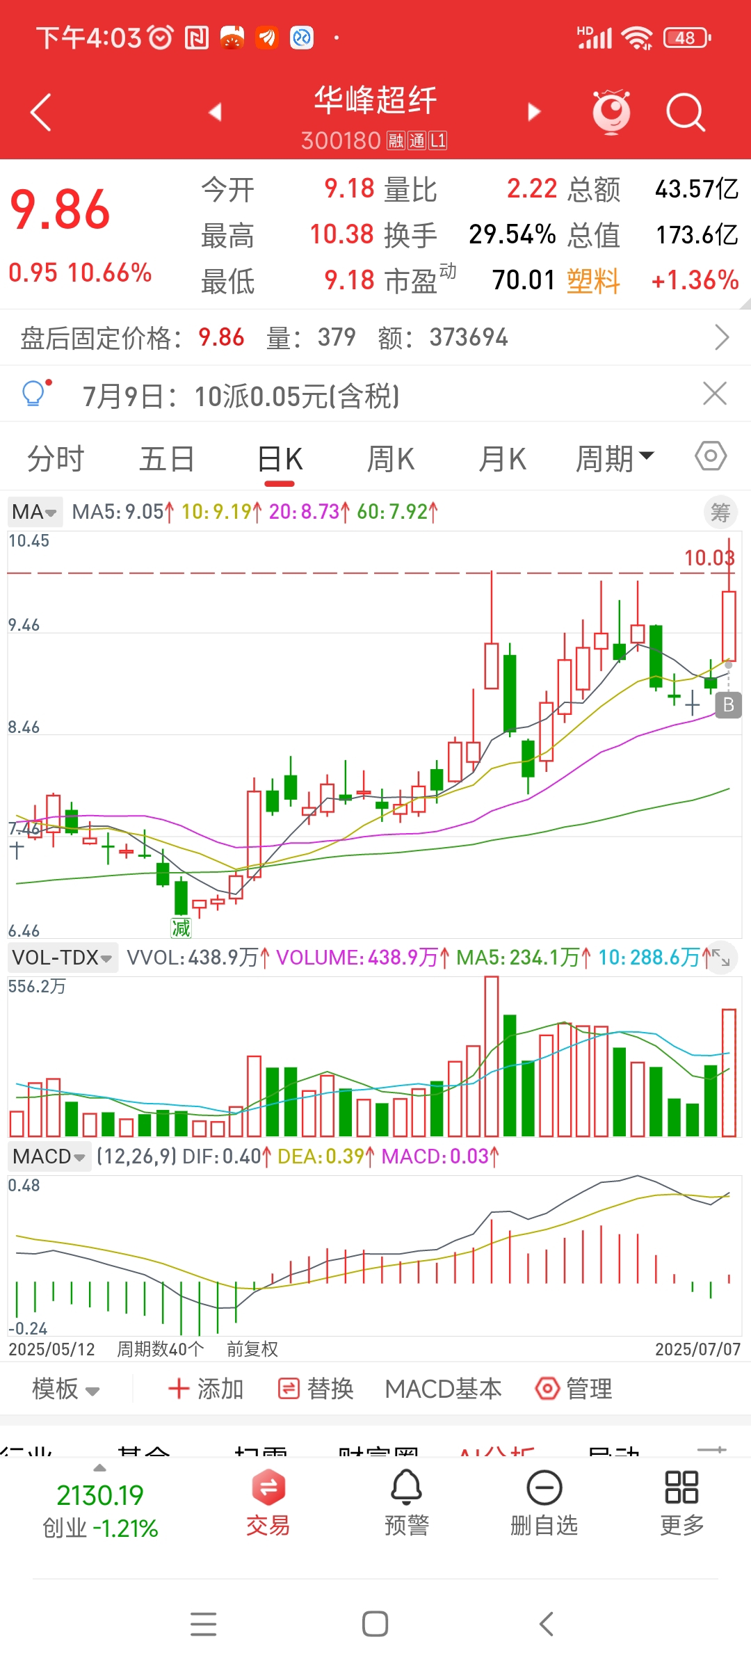
Task: Open the 周期 period dropdown
Action: click(x=615, y=459)
